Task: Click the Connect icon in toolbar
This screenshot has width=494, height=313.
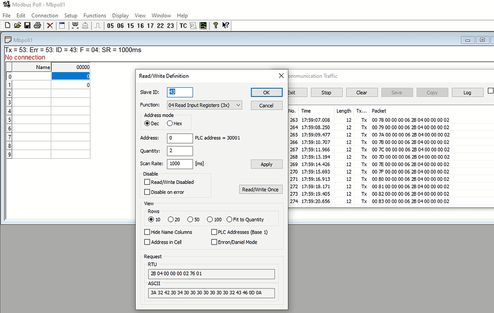Action: click(75, 26)
